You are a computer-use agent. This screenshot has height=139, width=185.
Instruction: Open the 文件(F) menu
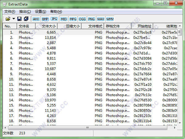point(10,12)
